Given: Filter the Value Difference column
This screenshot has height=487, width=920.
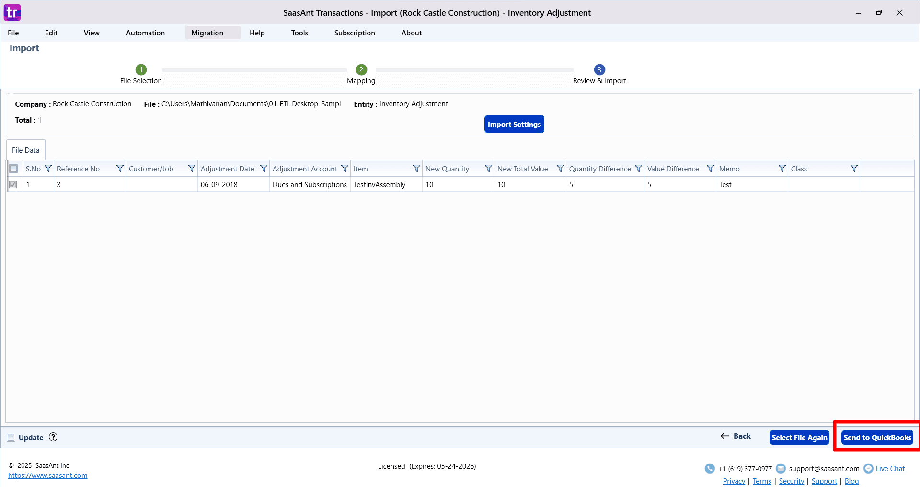Looking at the screenshot, I should point(710,169).
